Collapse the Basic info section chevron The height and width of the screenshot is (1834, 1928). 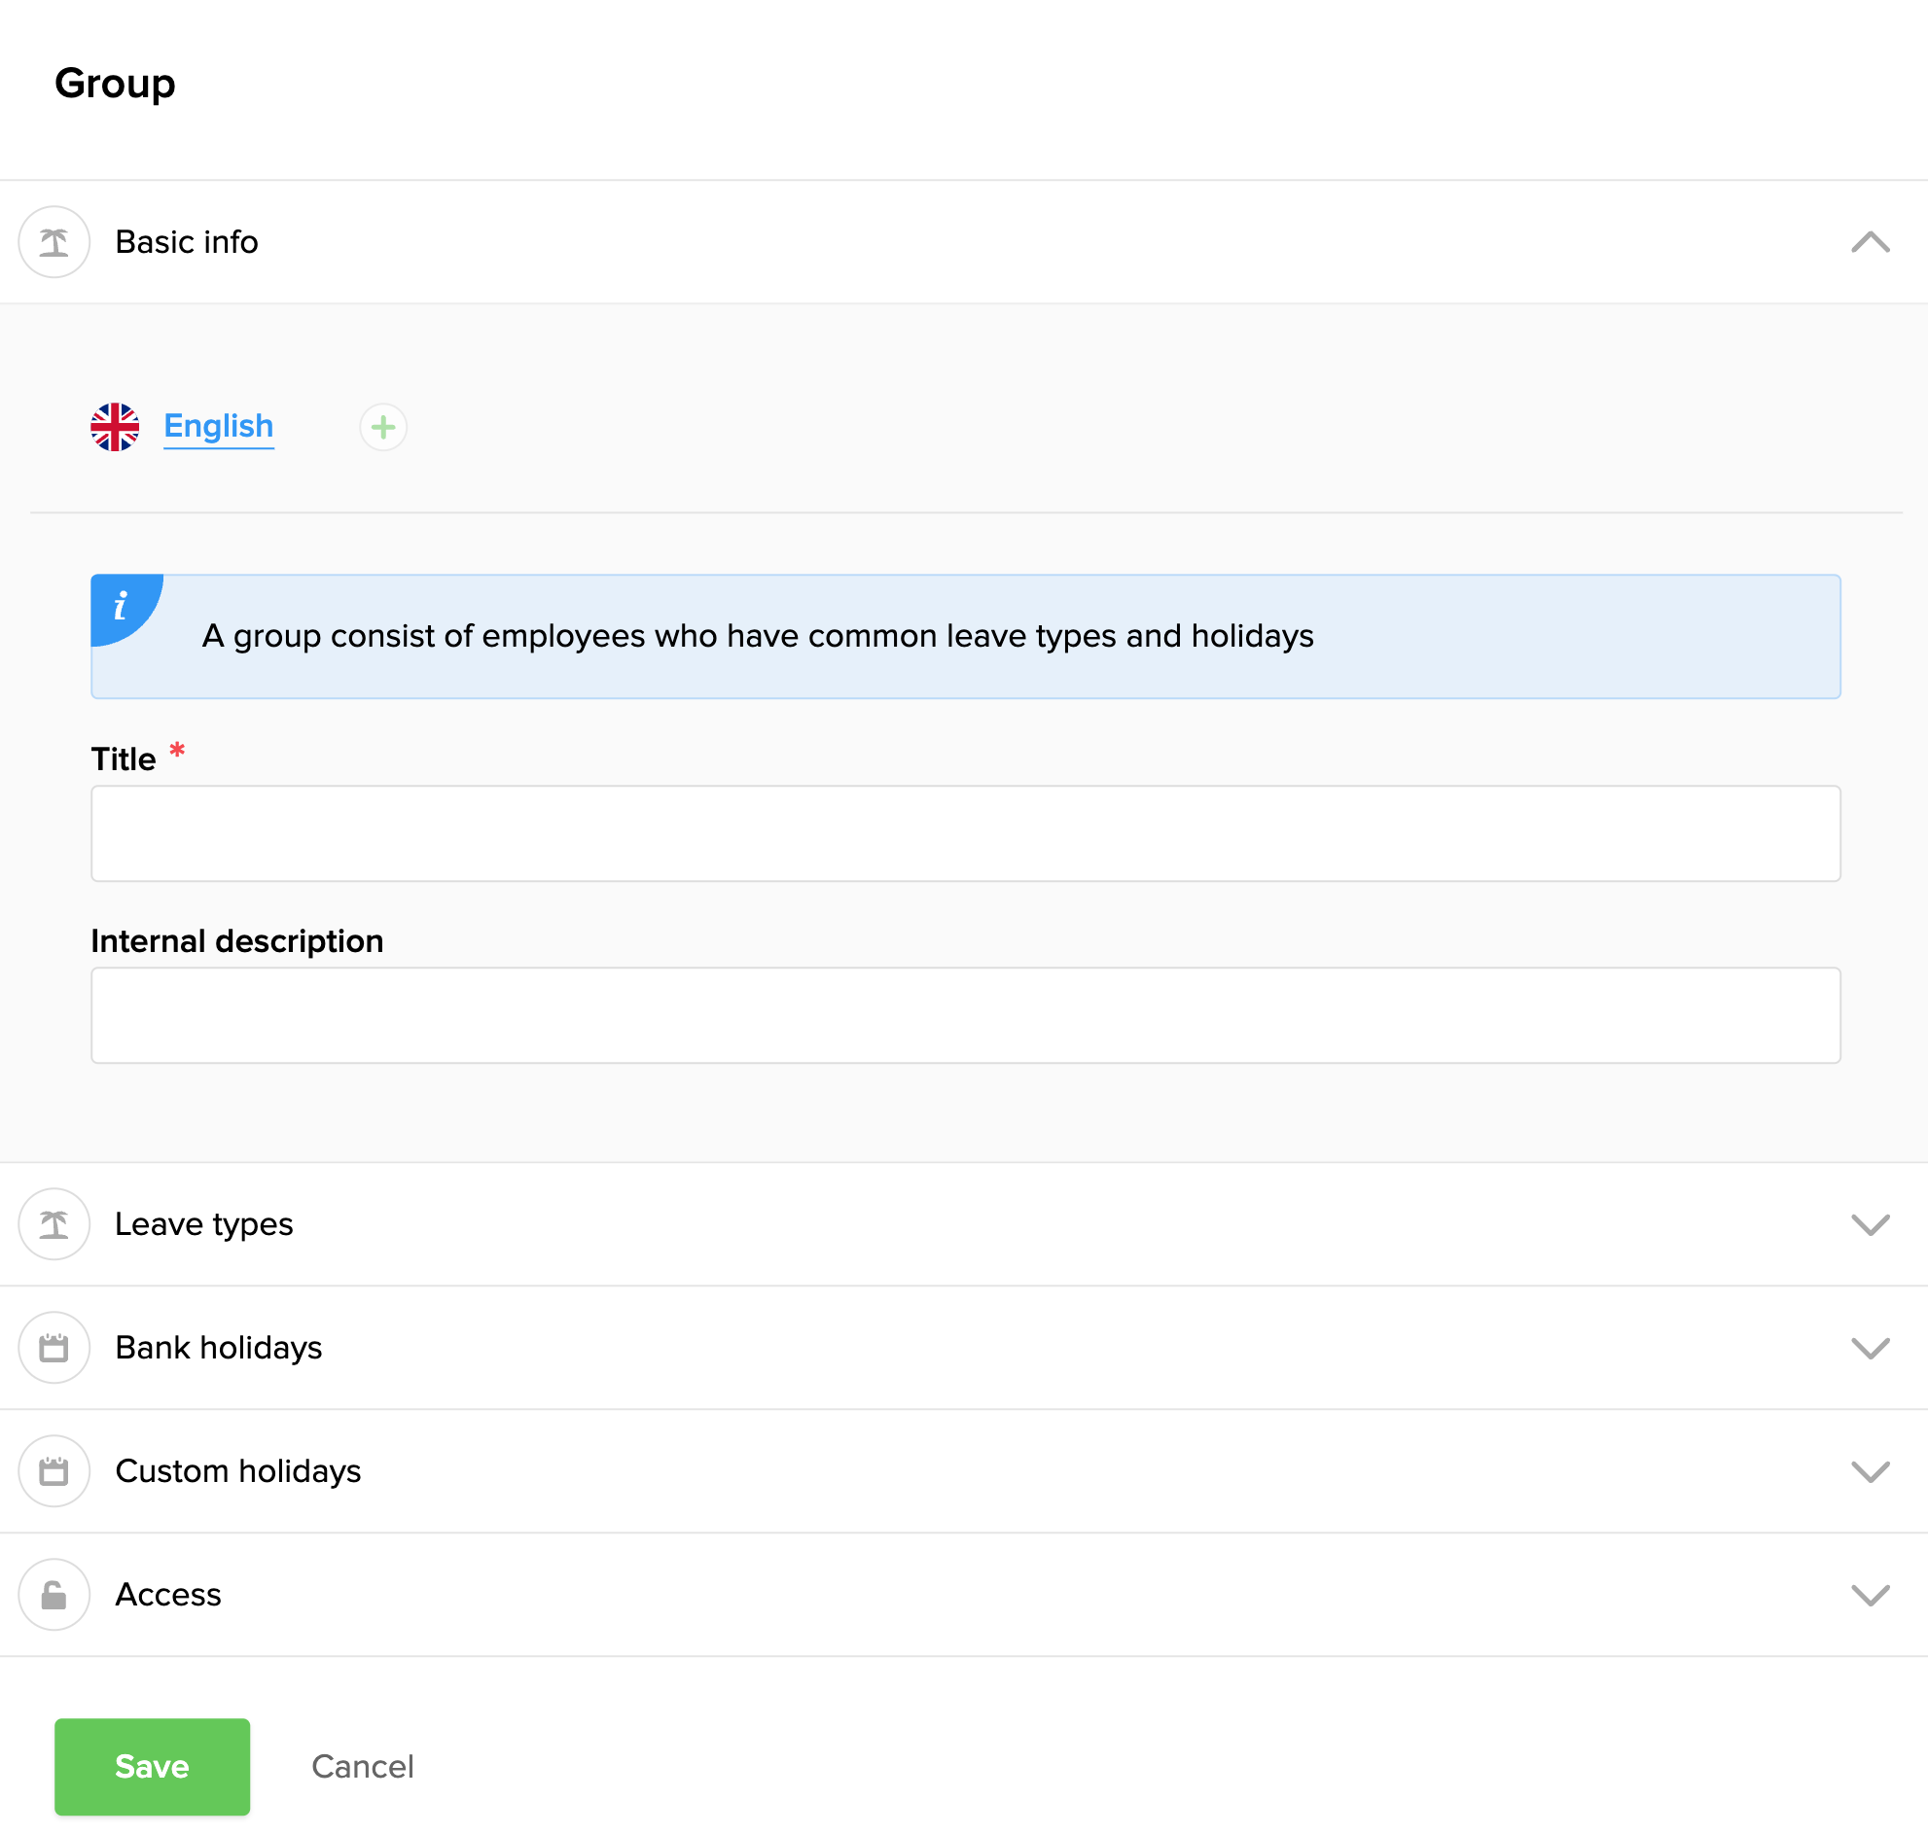pos(1870,241)
